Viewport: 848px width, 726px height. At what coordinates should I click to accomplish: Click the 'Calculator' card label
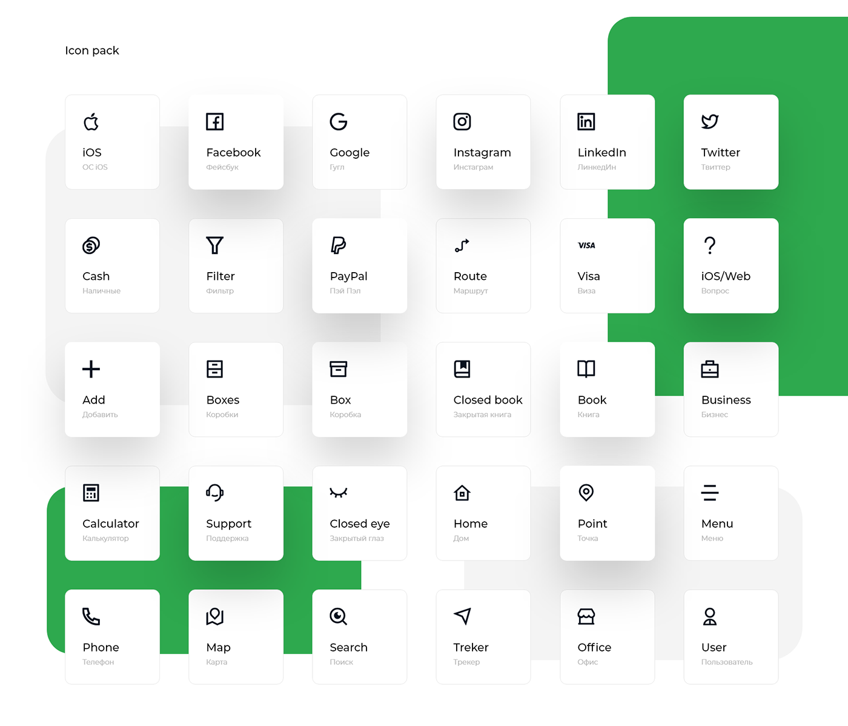(x=111, y=524)
